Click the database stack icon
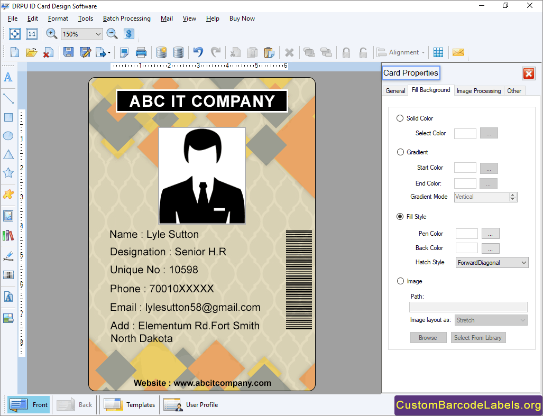 pyautogui.click(x=178, y=52)
